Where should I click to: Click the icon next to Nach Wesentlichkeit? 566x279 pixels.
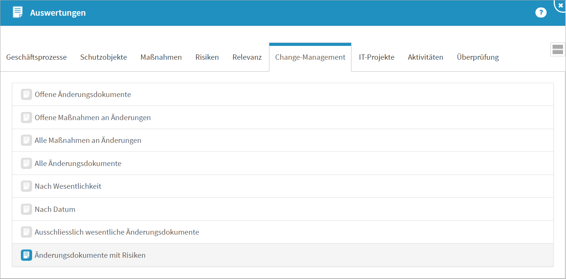point(26,186)
